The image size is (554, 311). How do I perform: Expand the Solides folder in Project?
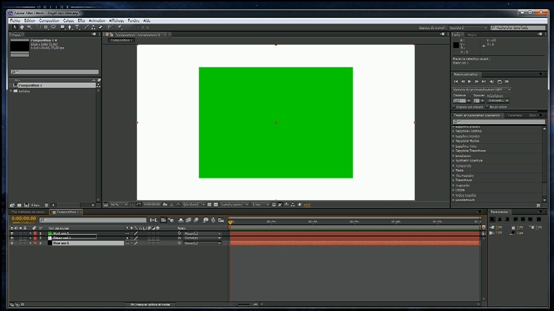pyautogui.click(x=12, y=91)
